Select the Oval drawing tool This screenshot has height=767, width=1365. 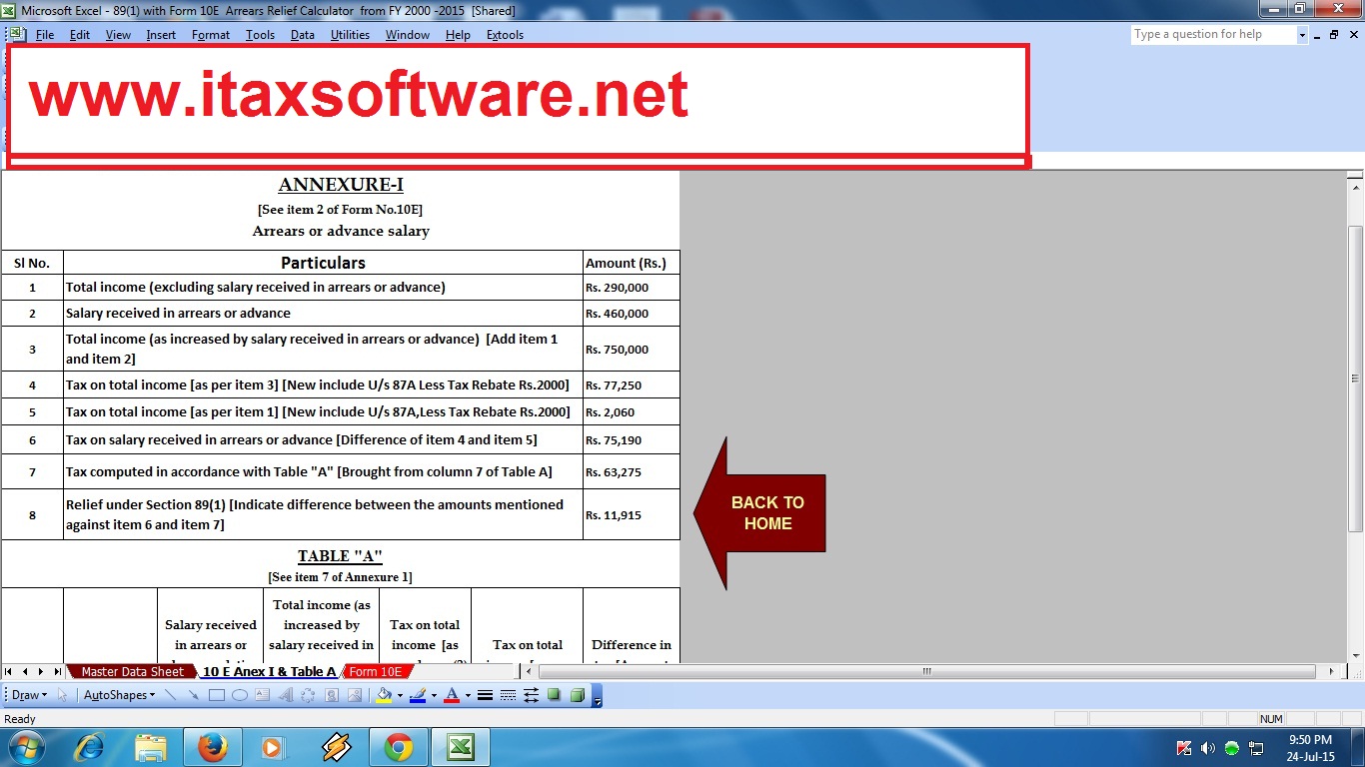click(x=240, y=694)
